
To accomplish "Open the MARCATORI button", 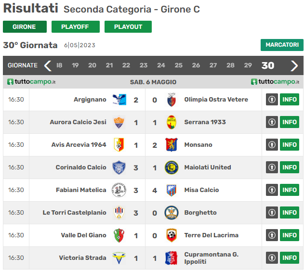I will [282, 45].
